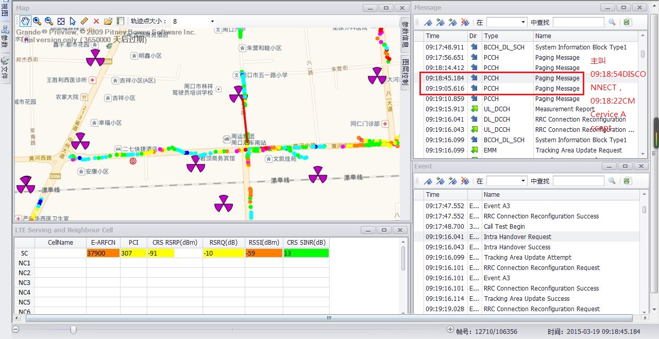Switch to the 参数 tab in left sidebar
This screenshot has height=339, width=659.
(x=5, y=37)
